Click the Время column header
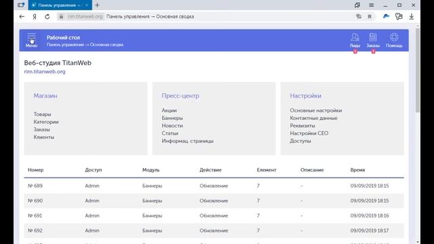The width and height of the screenshot is (434, 244). [x=357, y=170]
